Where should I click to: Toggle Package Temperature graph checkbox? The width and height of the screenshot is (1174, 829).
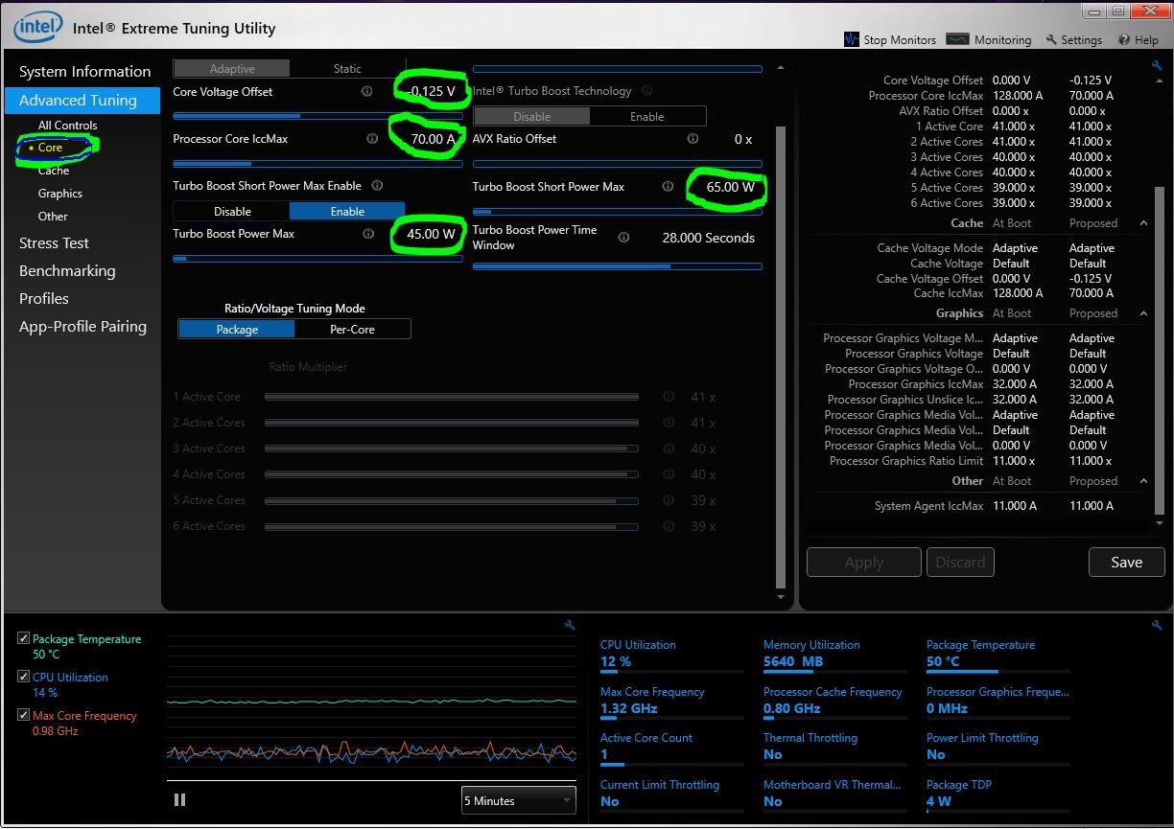24,638
